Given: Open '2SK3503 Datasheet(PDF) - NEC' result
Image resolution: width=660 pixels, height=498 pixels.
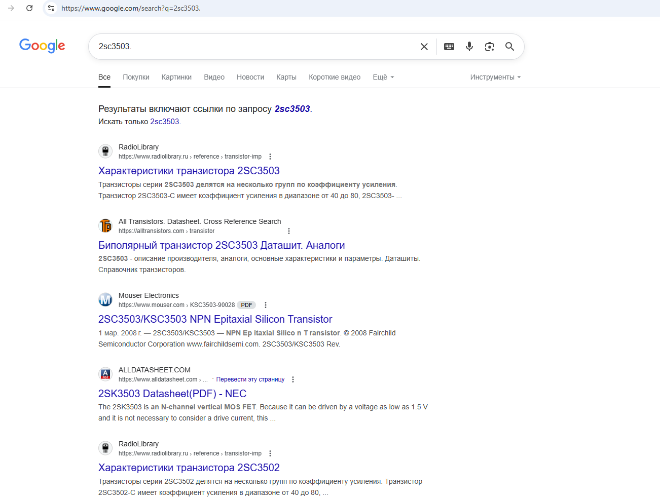Looking at the screenshot, I should pyautogui.click(x=172, y=394).
